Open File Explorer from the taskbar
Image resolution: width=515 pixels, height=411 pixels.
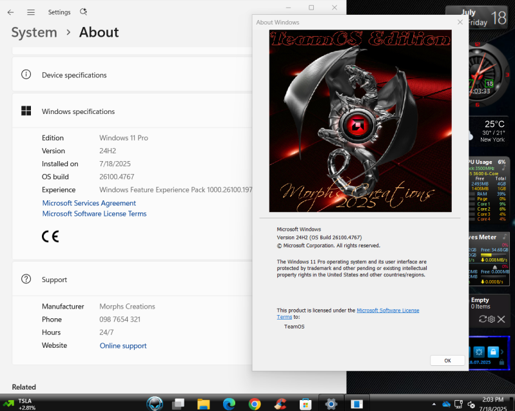(x=204, y=404)
